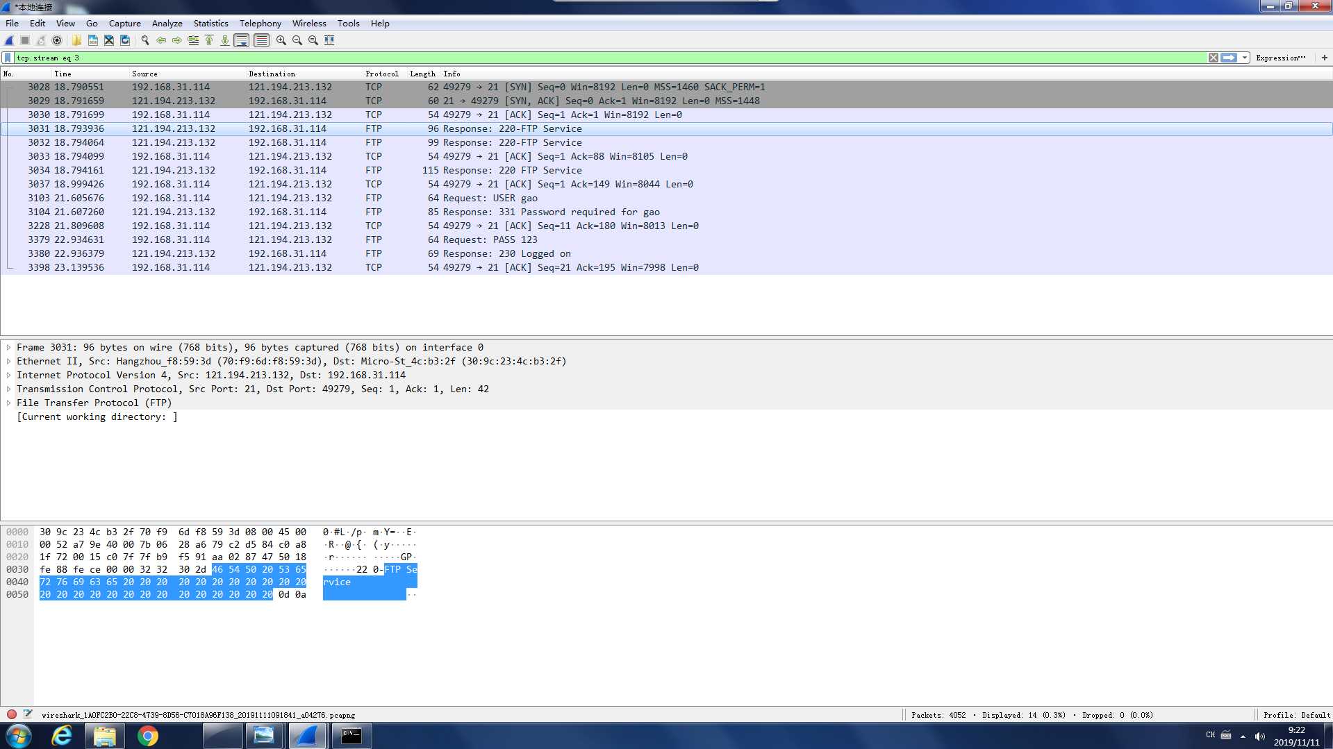
Task: Open capture options gear icon
Action: 57,40
